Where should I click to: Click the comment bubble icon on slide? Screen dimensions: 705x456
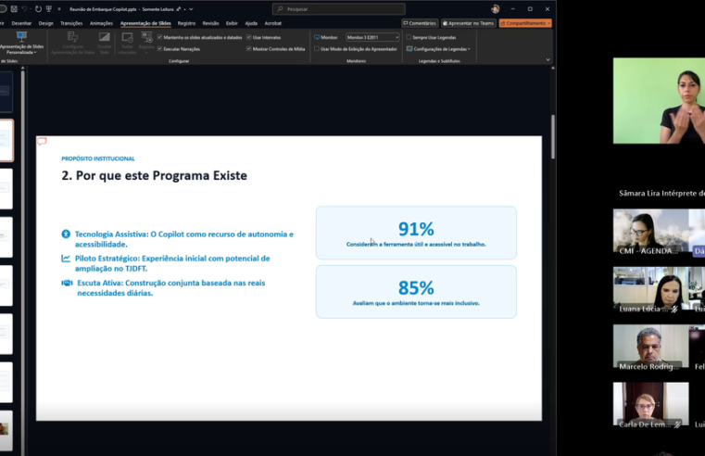coord(42,142)
